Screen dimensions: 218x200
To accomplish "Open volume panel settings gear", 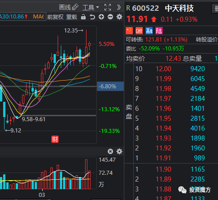I will tap(119, 151).
